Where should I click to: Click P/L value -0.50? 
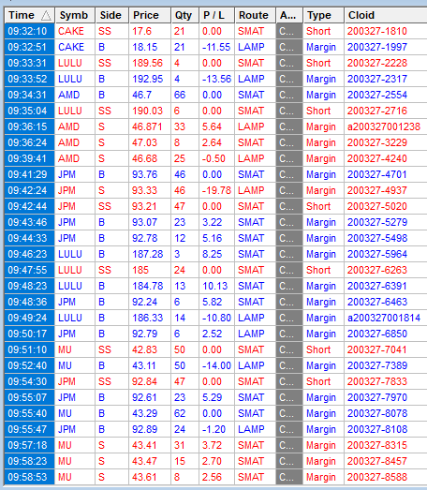point(213,158)
